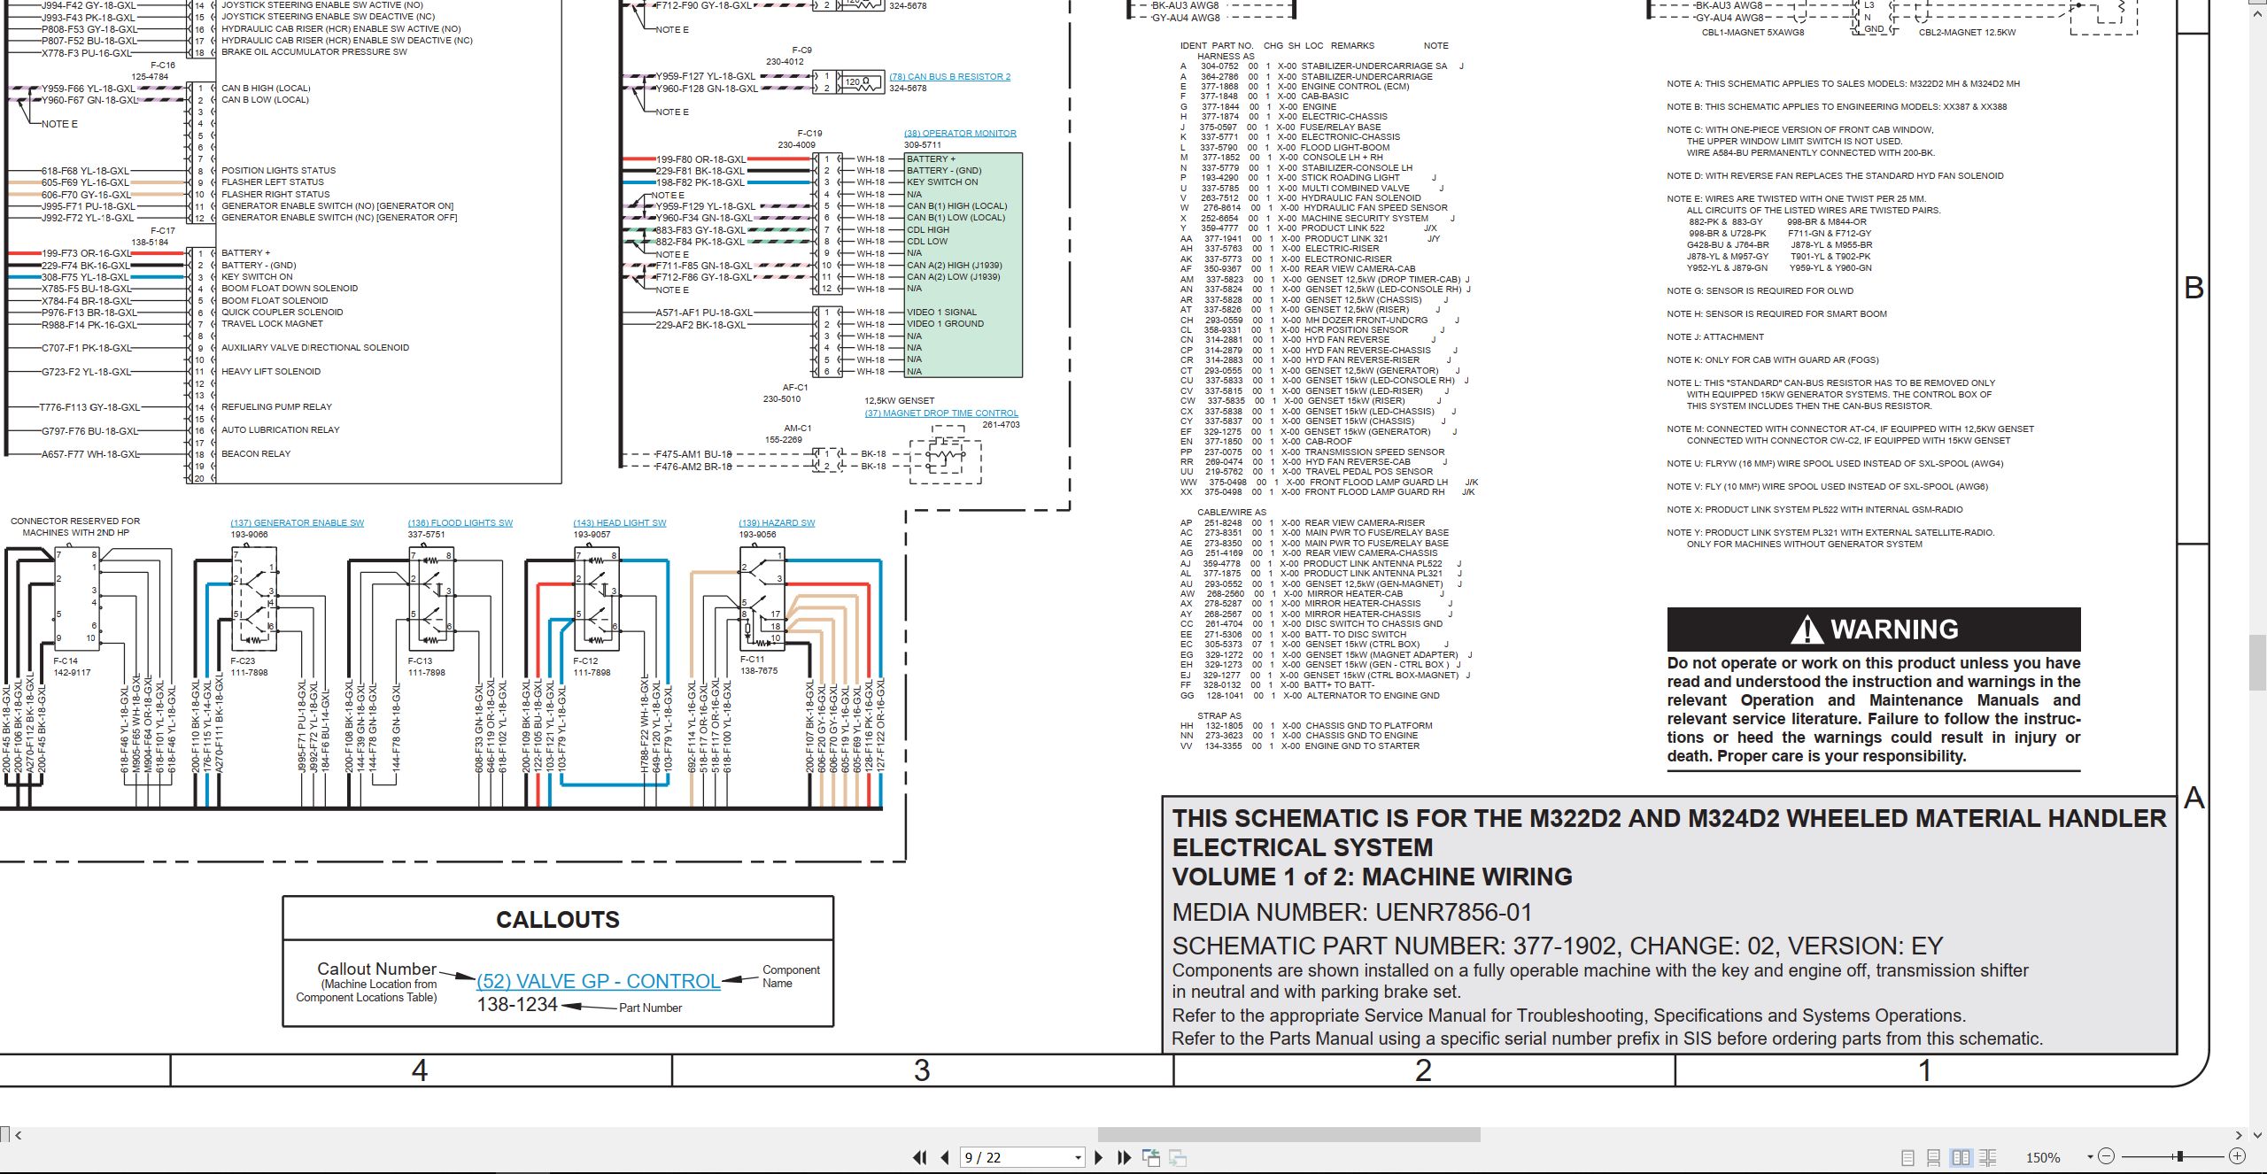Click the VIDEO 1 SIGNAL pin label
This screenshot has height=1174, width=2267.
(941, 313)
